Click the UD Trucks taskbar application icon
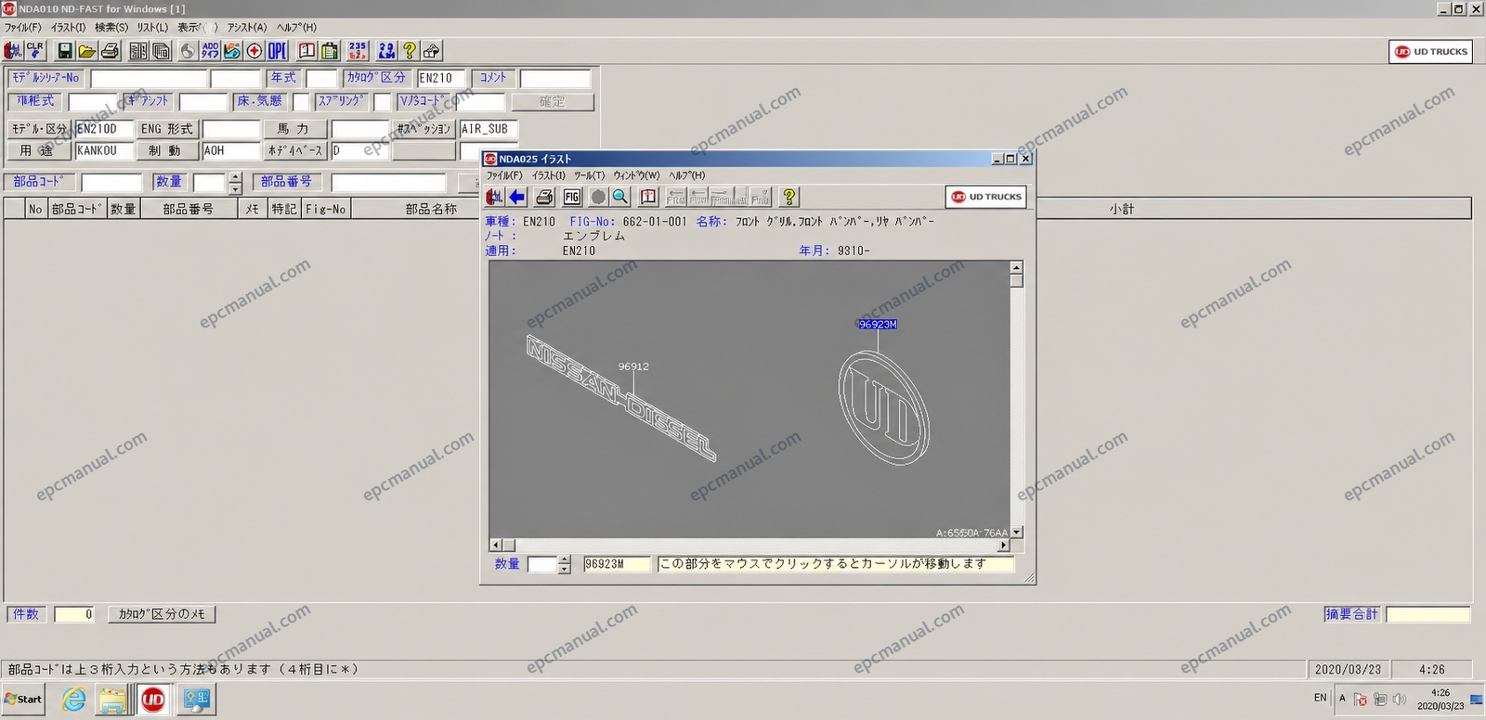The width and height of the screenshot is (1486, 720). [x=153, y=699]
